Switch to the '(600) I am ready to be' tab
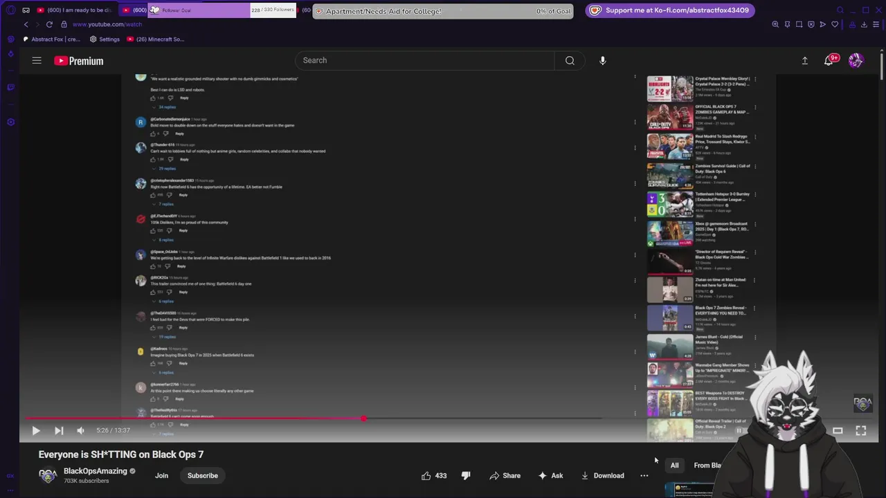This screenshot has height=498, width=886. 74,10
